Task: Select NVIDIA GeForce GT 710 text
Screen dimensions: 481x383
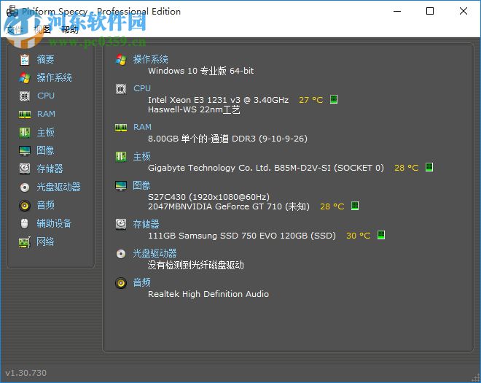Action: (x=229, y=206)
